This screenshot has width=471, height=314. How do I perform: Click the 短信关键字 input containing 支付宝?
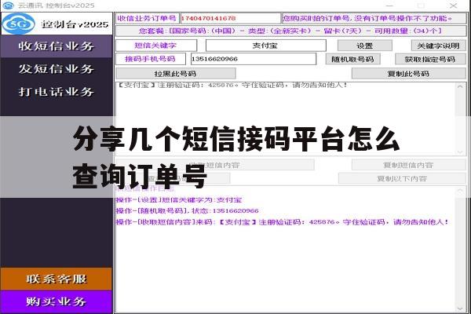pos(265,46)
